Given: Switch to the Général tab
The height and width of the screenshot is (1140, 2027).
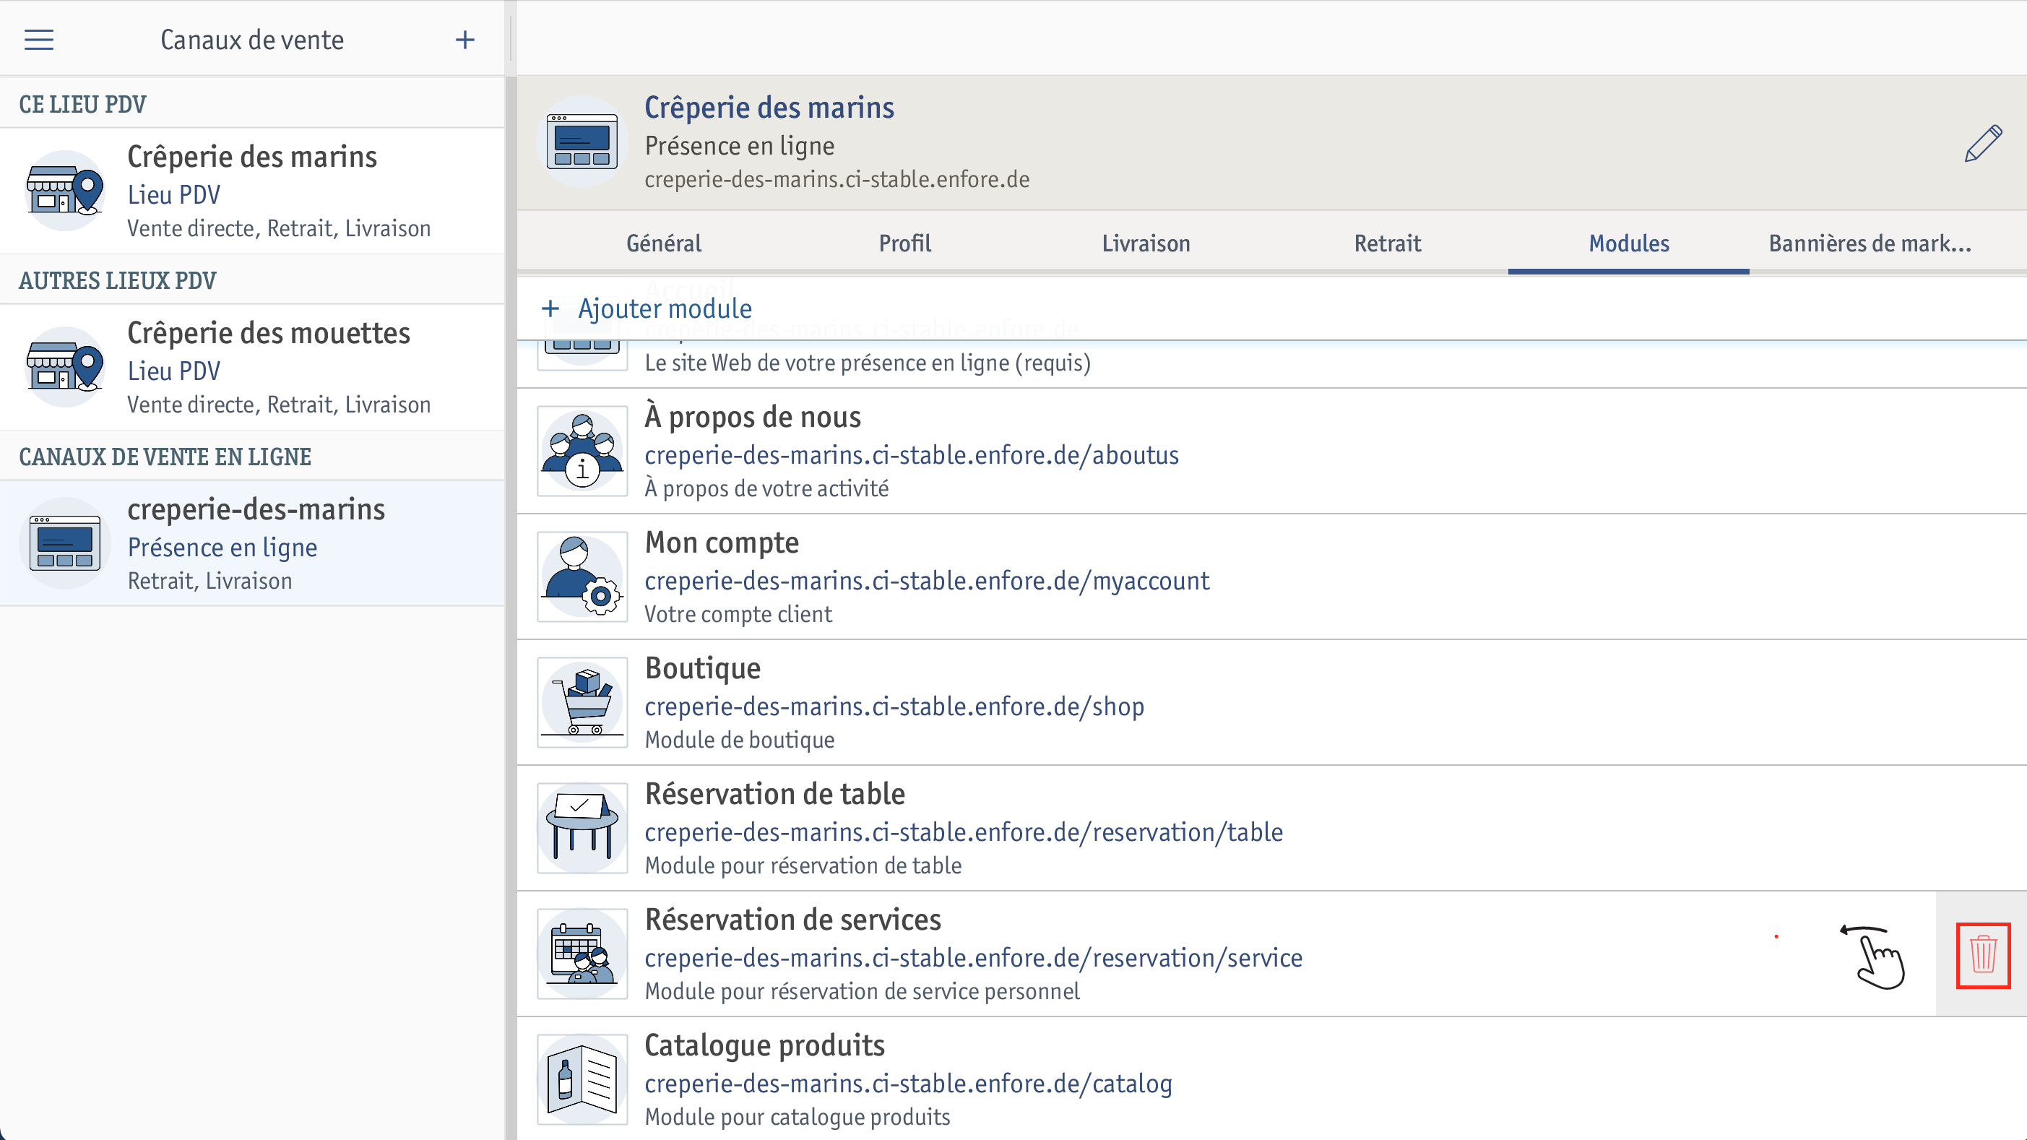Looking at the screenshot, I should [663, 243].
